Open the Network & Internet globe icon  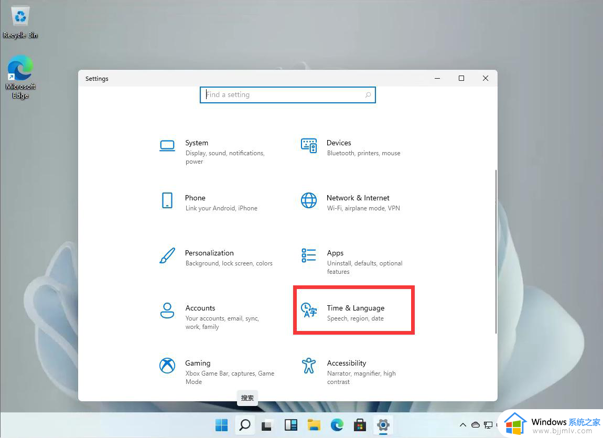(309, 200)
